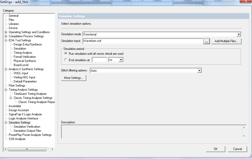Open the ns time unit dropdown
252x159 pixels.
[x=121, y=60]
